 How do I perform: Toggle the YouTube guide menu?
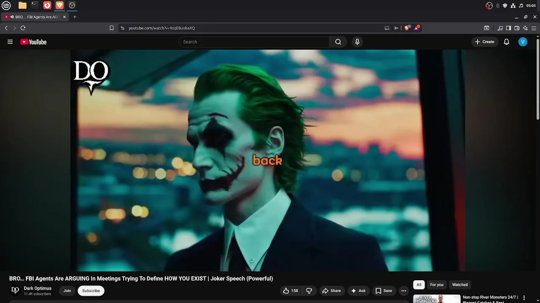coord(10,42)
